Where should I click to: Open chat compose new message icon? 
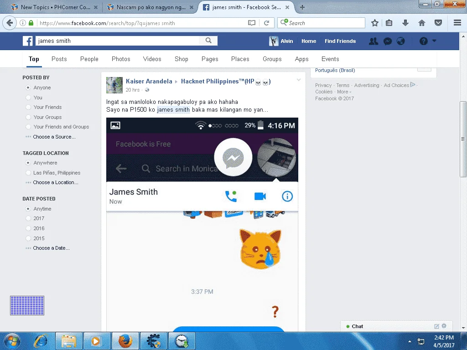[x=436, y=326]
